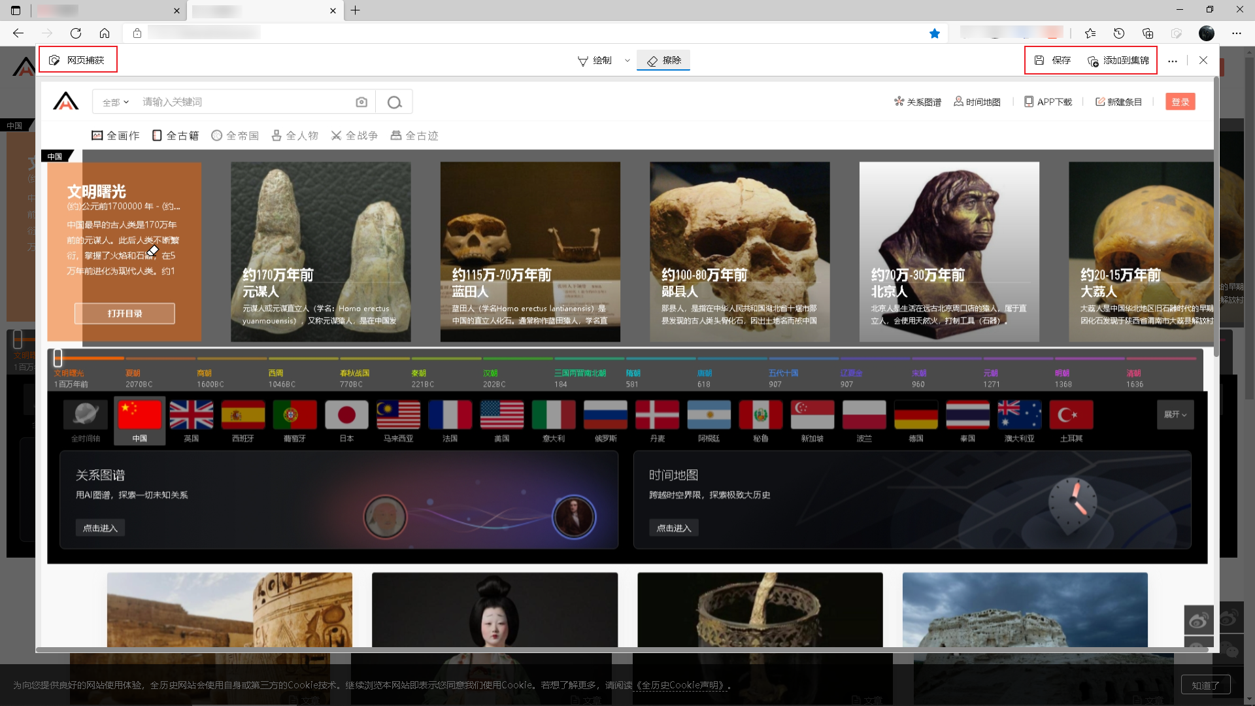Click the 知道了 cookie notice button

click(x=1205, y=685)
